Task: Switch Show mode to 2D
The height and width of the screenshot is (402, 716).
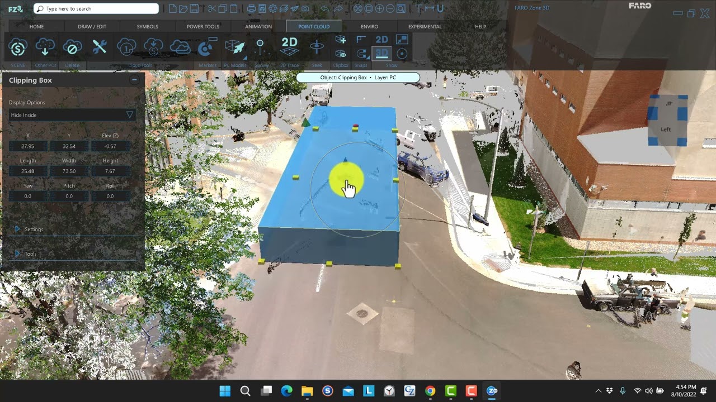Action: (381, 40)
